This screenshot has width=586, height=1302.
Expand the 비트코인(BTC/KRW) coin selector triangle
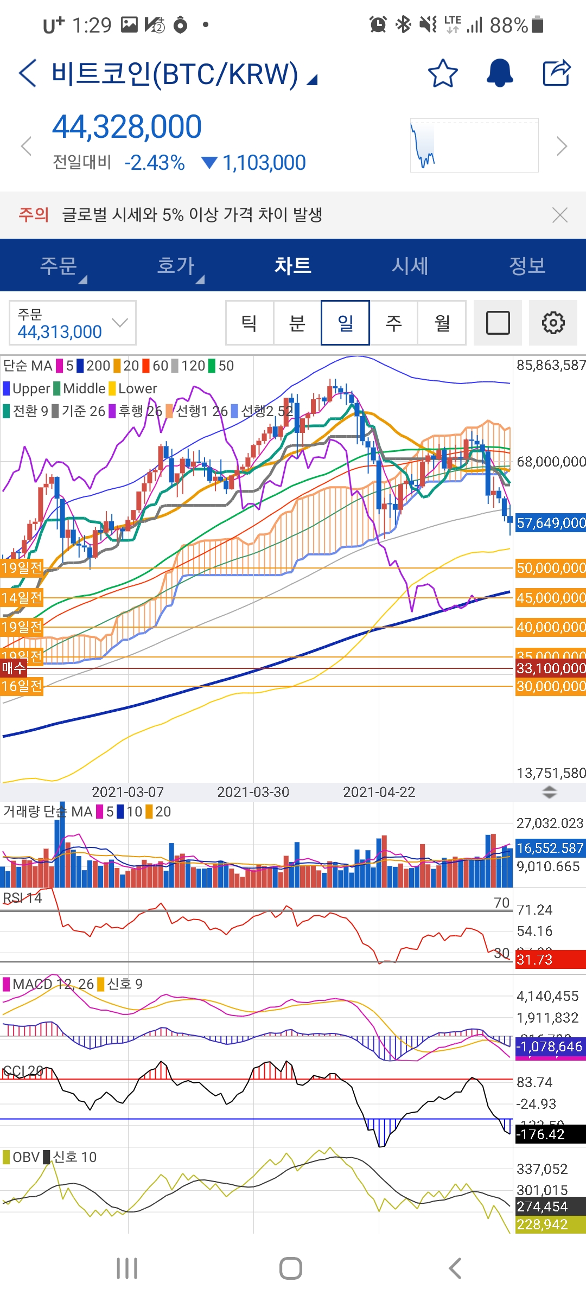click(x=312, y=81)
